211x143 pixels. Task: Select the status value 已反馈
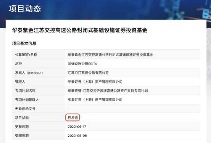pos(73,118)
